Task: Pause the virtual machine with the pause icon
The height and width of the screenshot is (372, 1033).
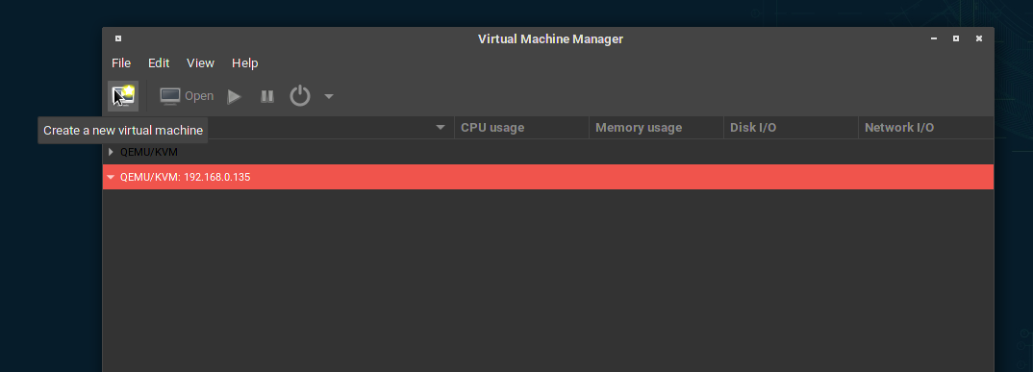Action: pyautogui.click(x=266, y=97)
